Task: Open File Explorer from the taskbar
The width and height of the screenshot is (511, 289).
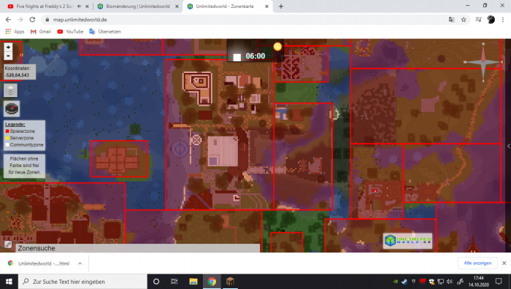Action: point(193,282)
